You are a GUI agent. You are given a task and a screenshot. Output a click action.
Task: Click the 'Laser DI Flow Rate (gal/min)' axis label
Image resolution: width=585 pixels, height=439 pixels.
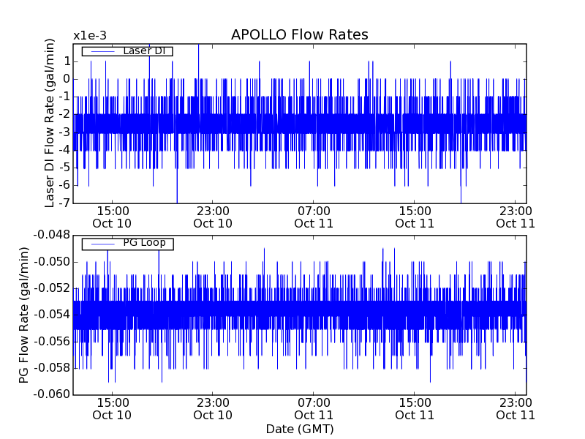[x=50, y=123]
